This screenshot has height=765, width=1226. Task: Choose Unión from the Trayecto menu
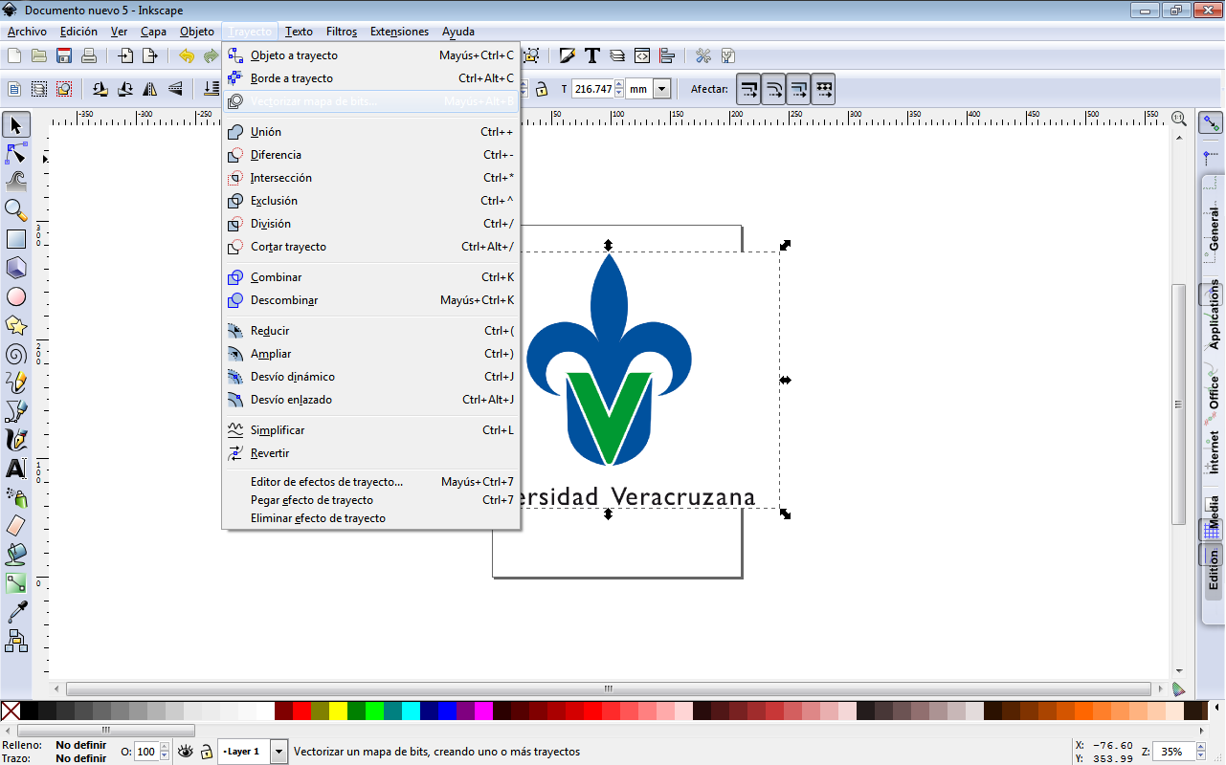[266, 131]
